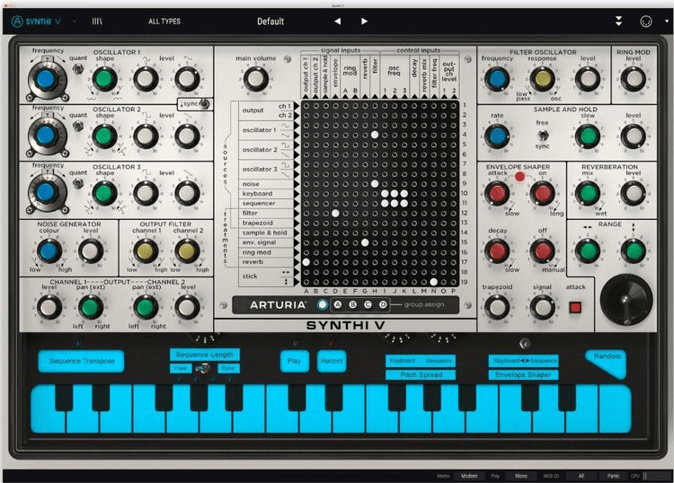The image size is (674, 483).
Task: Click the Default preset name
Action: coord(270,21)
